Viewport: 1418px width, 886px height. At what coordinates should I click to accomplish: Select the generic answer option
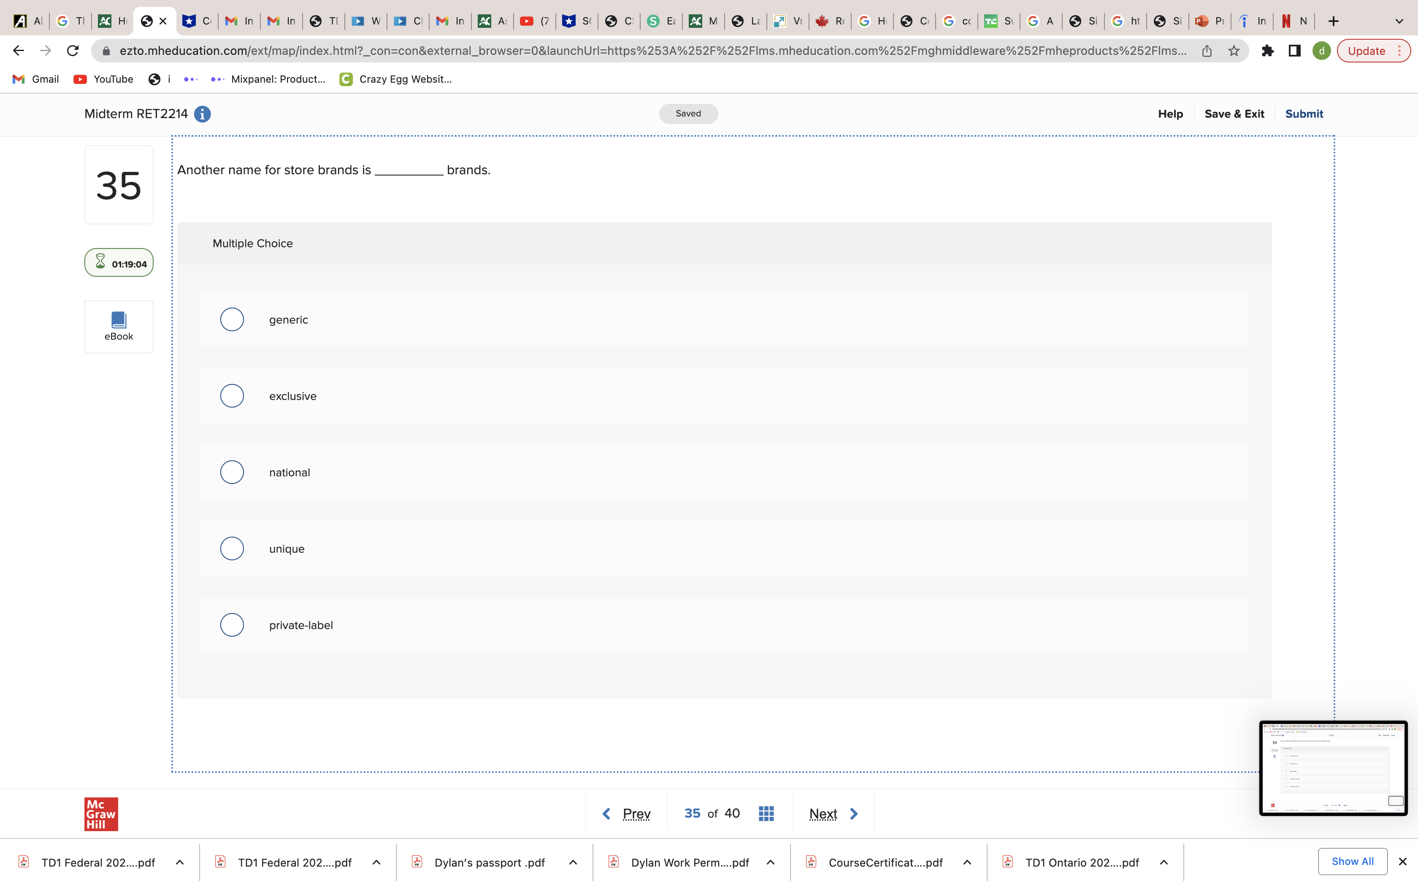232,319
